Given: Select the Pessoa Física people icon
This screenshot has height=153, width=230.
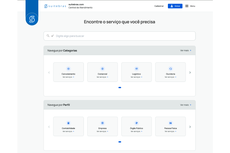Looking at the screenshot, I should coord(170,123).
